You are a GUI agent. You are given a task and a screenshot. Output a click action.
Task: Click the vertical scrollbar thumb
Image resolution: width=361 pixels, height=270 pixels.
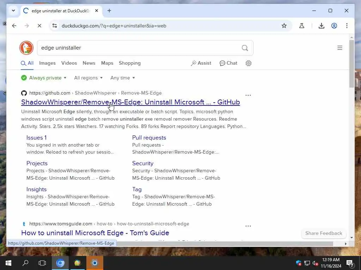coord(351,64)
